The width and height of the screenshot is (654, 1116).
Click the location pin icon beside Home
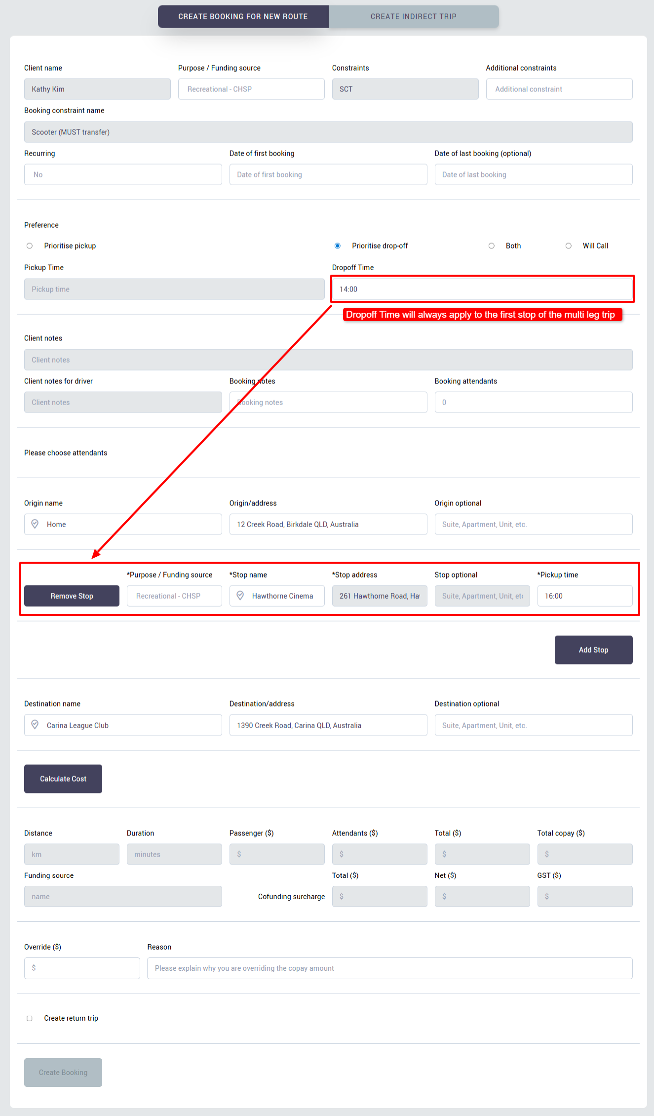pos(35,524)
